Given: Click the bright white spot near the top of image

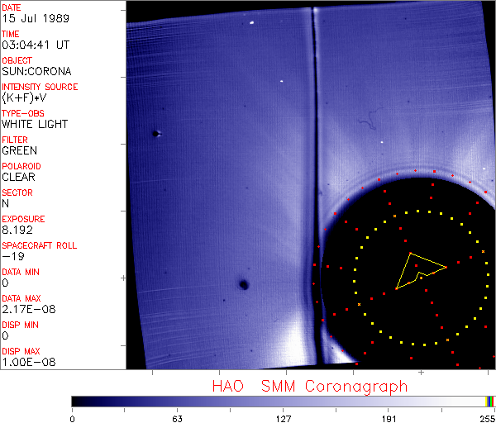Looking at the screenshot, I should 250,22.
